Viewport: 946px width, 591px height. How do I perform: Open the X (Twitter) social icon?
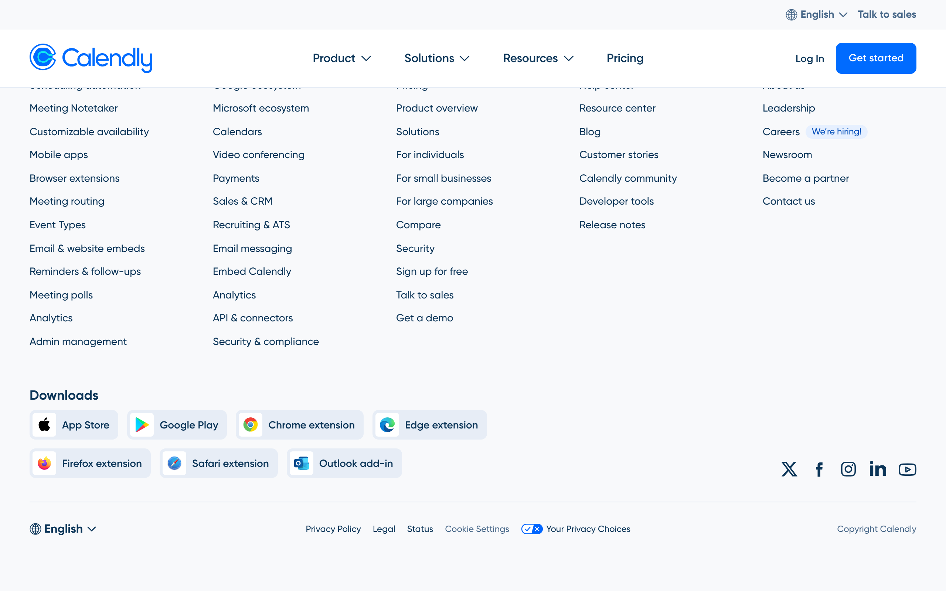(x=789, y=469)
